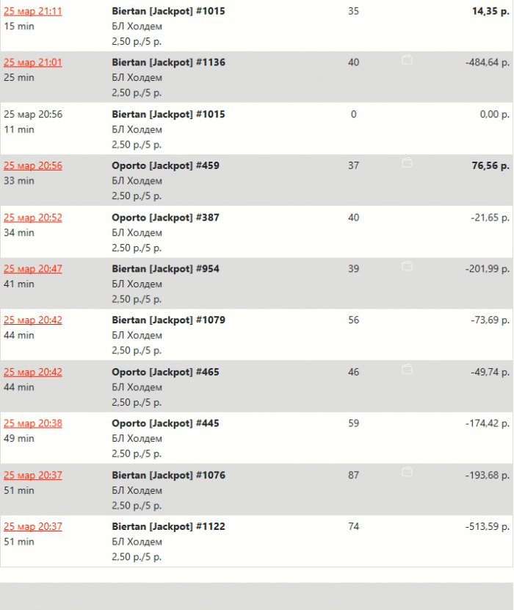
Task: Click wallet icon in Biertan #1136 row
Action: 407,60
